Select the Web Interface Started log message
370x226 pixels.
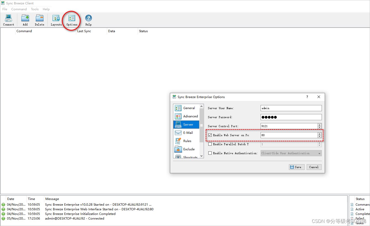coord(99,209)
